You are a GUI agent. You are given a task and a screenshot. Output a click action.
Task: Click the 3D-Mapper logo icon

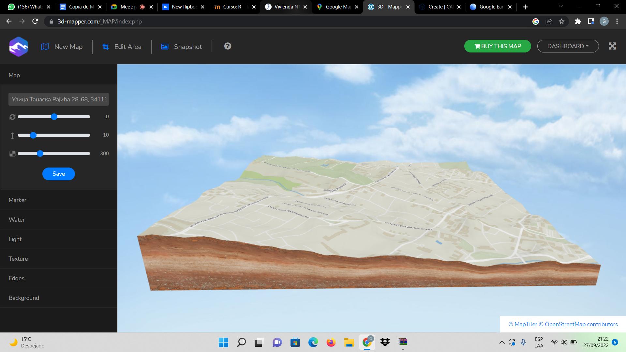pos(19,47)
